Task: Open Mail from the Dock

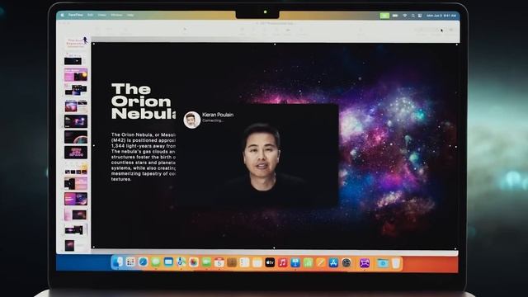Action: (x=168, y=262)
